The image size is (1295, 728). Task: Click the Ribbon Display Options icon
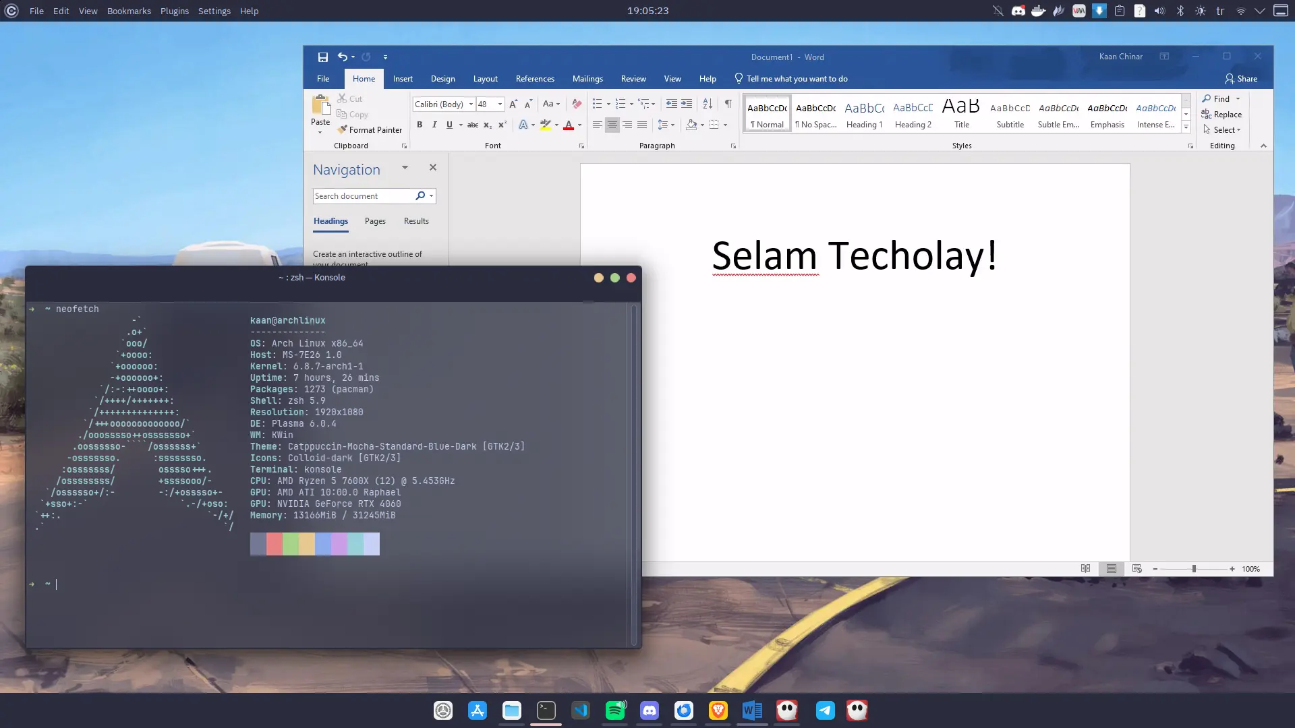click(x=1164, y=57)
